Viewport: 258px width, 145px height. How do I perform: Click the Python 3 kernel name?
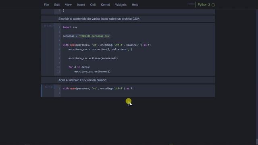tap(204, 4)
